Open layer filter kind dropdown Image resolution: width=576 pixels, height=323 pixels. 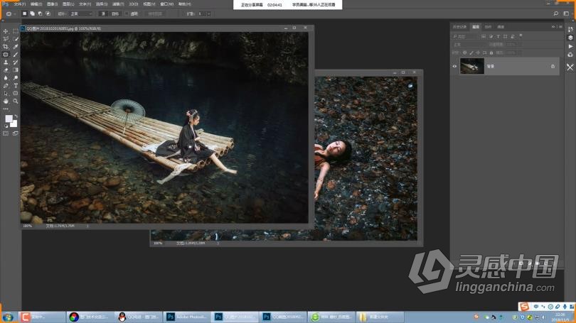click(465, 36)
